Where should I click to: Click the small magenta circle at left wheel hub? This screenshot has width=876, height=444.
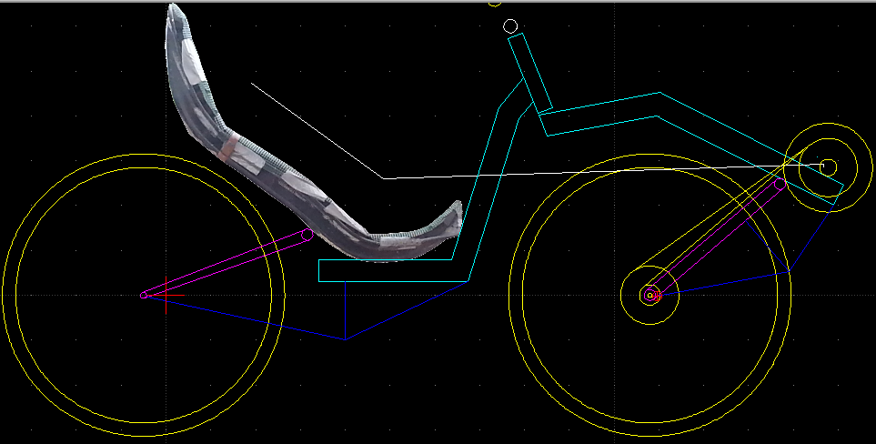(143, 295)
